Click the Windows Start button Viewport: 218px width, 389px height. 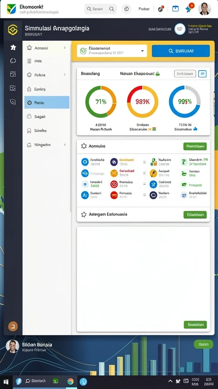6,381
